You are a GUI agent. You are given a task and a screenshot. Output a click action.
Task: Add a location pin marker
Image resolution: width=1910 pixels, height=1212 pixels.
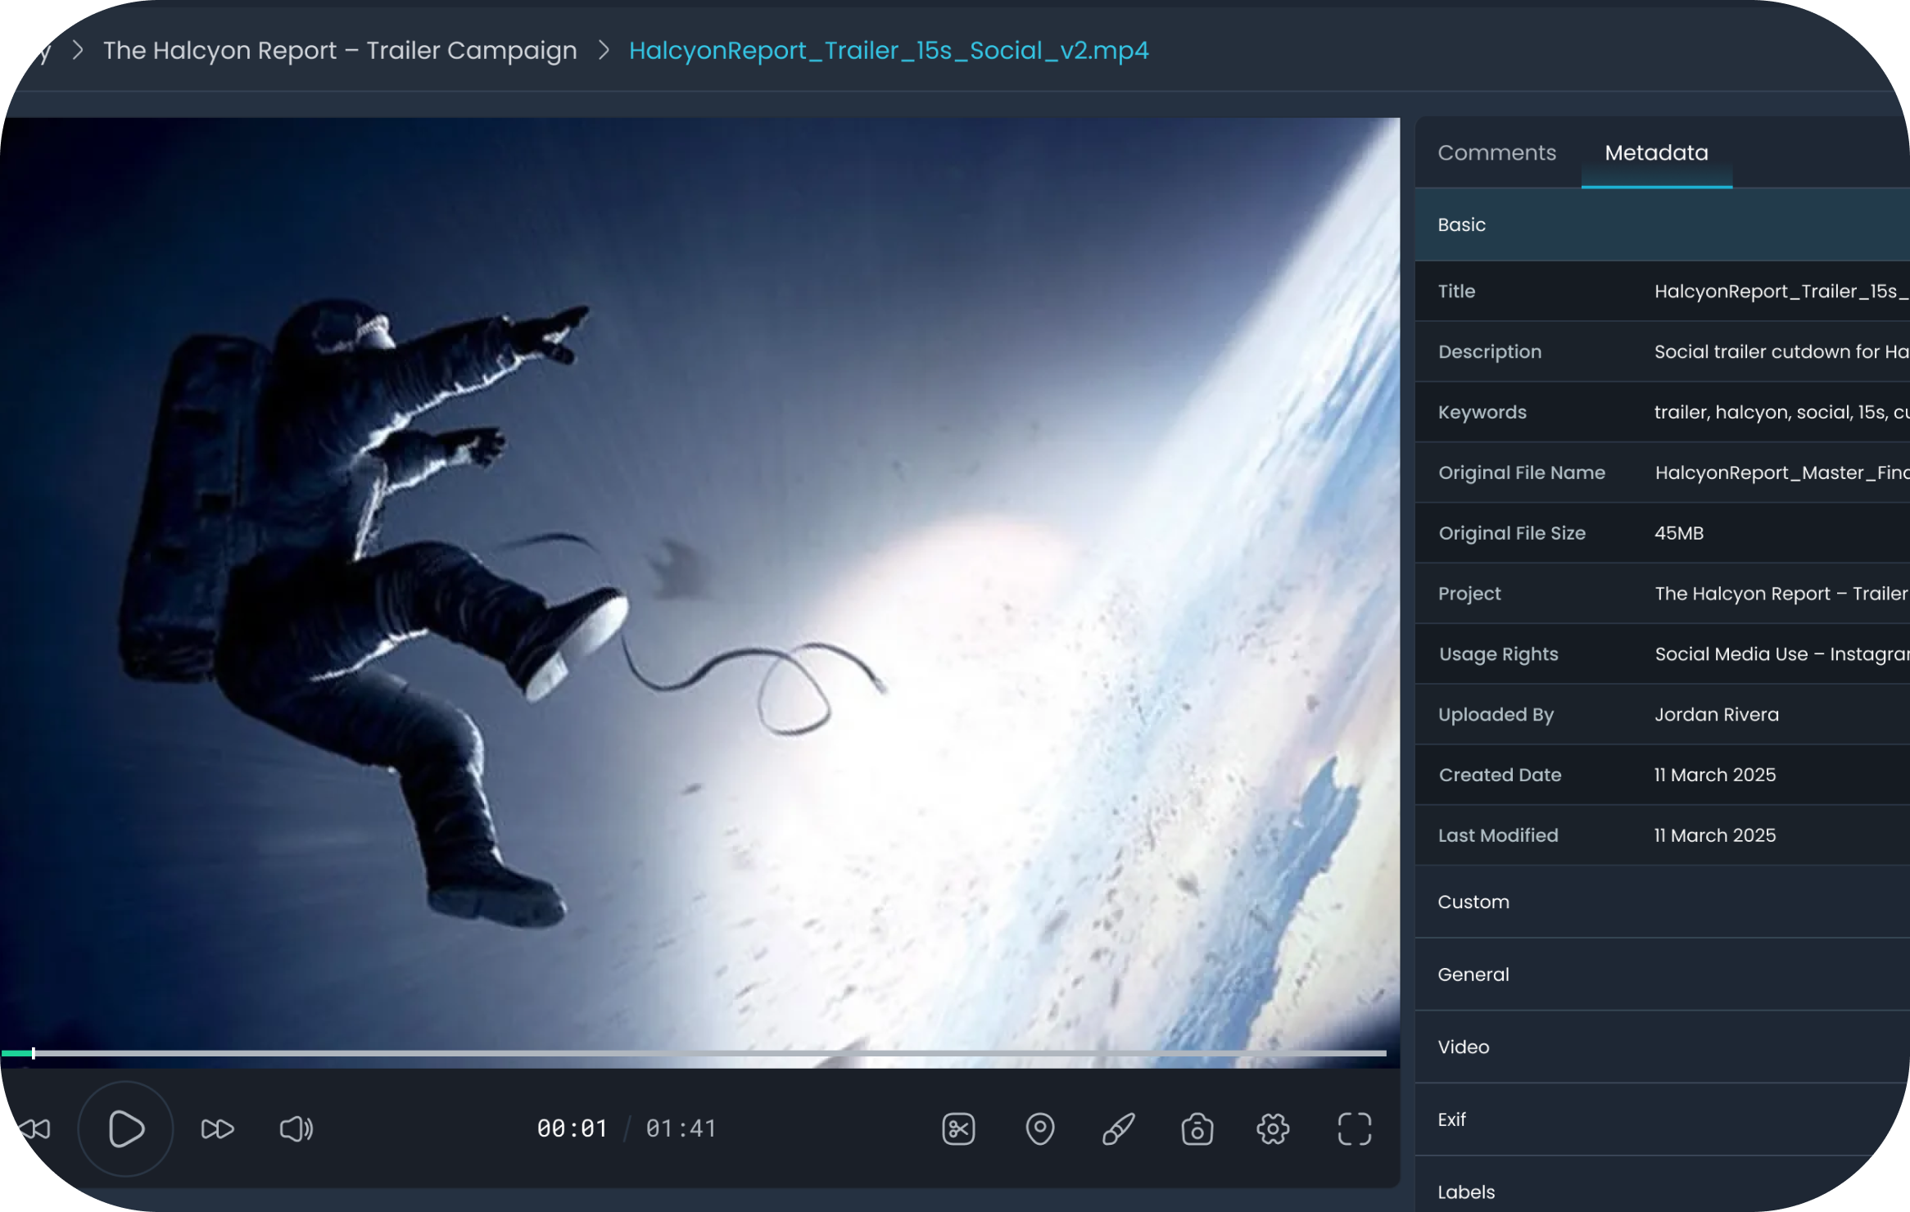(1039, 1129)
